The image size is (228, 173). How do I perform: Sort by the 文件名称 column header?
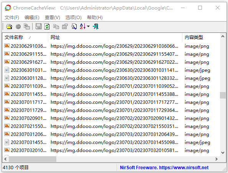(25, 37)
